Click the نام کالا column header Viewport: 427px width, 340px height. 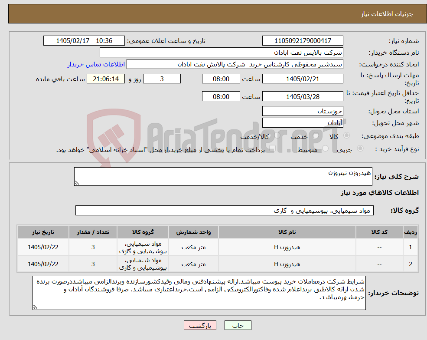click(287, 232)
